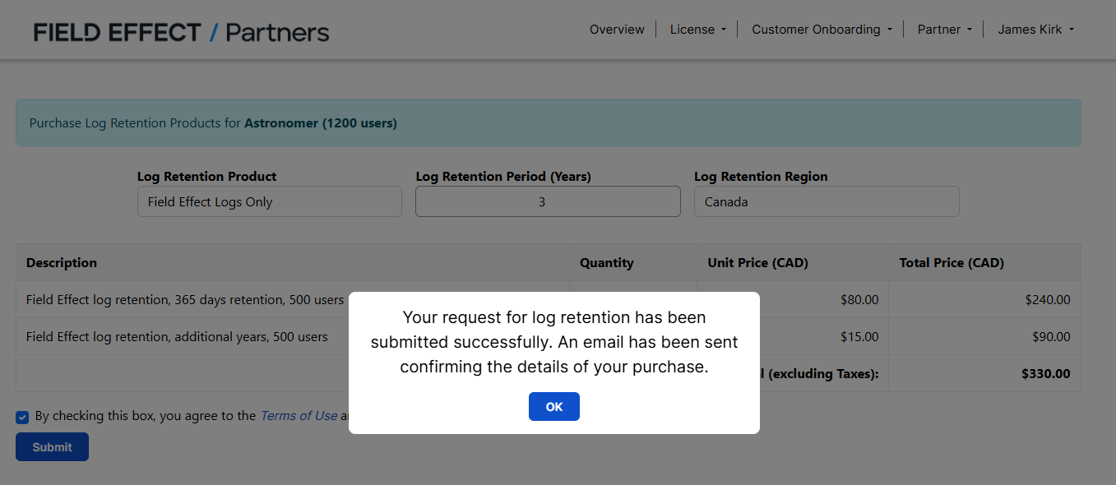This screenshot has height=485, width=1116.
Task: Open the Partner dropdown menu
Action: [x=944, y=30]
